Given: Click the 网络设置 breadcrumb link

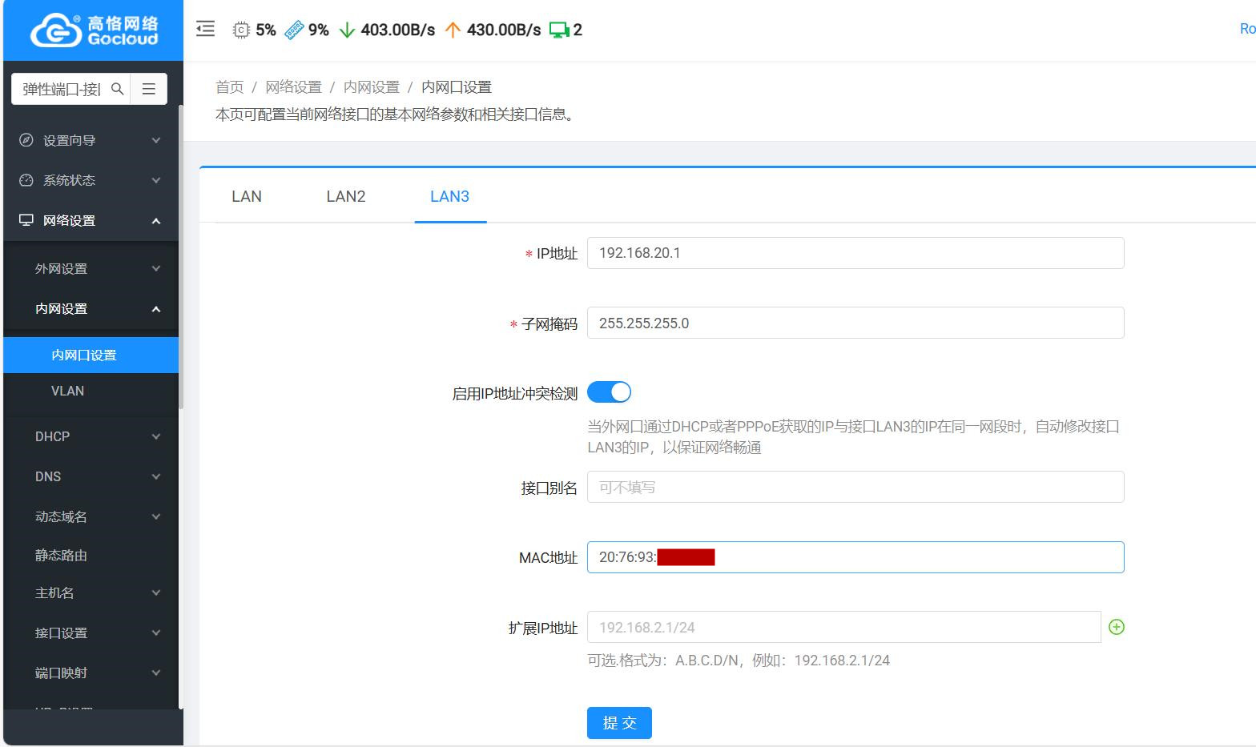Looking at the screenshot, I should (293, 87).
